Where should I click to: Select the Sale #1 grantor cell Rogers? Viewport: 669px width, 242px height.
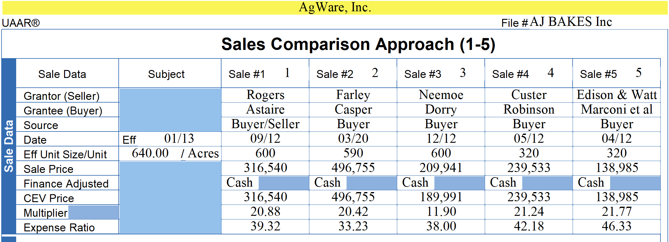tap(265, 95)
